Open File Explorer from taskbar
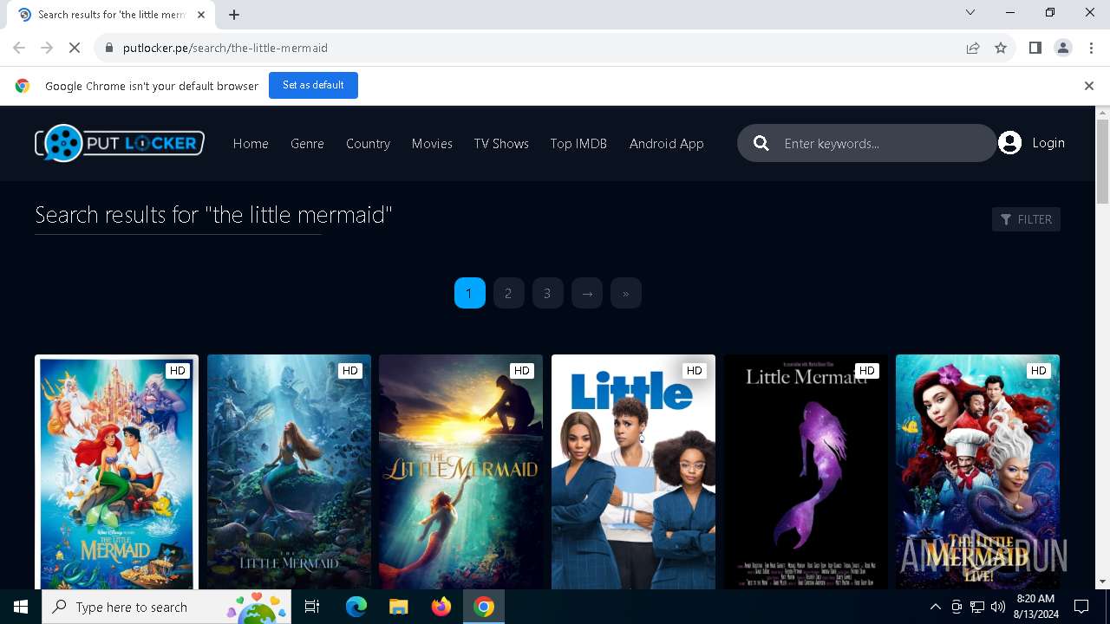Image resolution: width=1110 pixels, height=624 pixels. click(398, 607)
